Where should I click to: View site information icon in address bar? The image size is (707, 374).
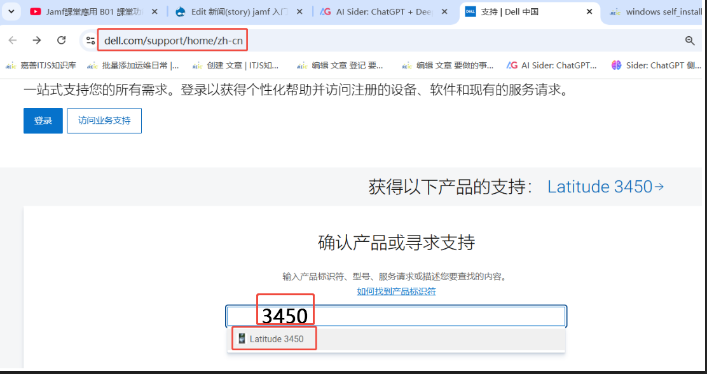coord(91,41)
